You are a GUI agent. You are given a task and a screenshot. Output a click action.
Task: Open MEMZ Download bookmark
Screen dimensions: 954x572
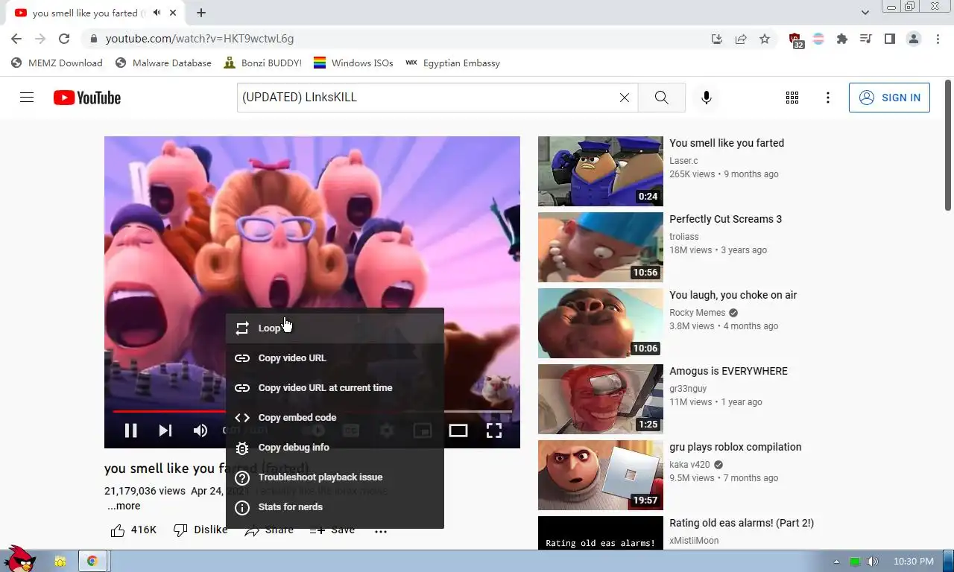(57, 63)
